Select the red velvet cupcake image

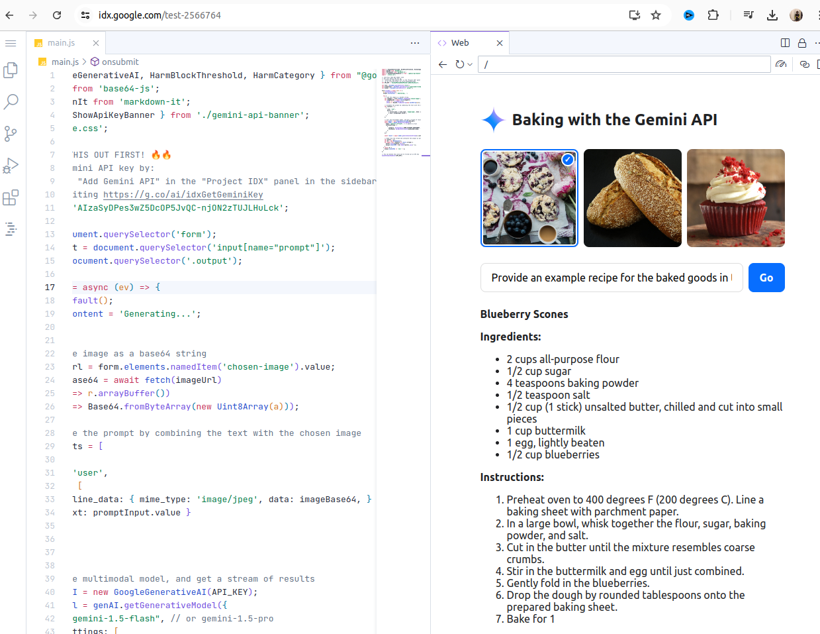tap(735, 198)
